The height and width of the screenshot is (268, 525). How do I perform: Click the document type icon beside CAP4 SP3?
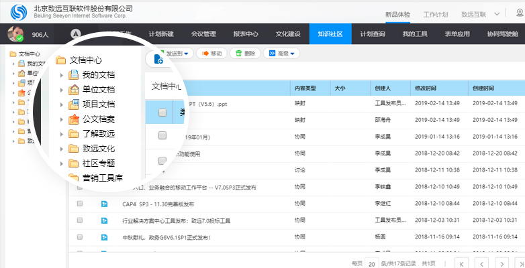104,203
